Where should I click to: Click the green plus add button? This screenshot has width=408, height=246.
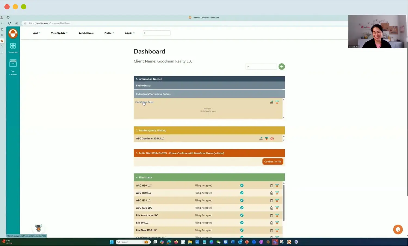pos(282,67)
